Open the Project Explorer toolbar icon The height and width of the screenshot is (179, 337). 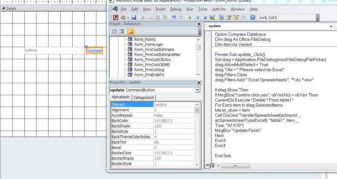[x=221, y=18]
